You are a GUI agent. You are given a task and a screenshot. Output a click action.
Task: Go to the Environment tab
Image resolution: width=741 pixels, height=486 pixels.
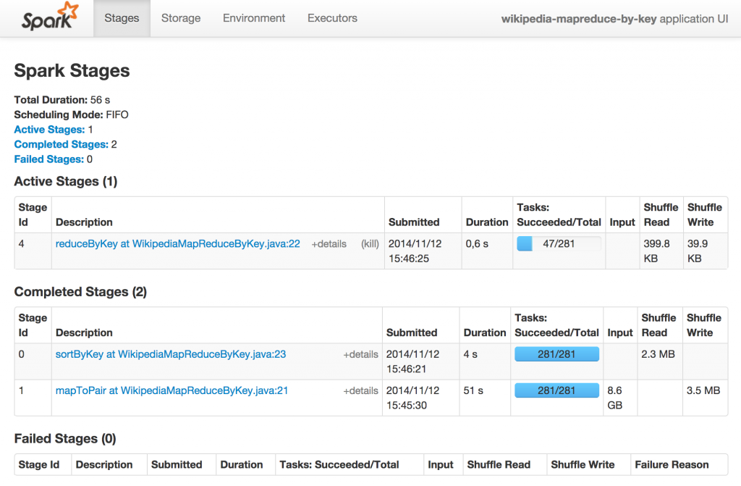pos(254,18)
